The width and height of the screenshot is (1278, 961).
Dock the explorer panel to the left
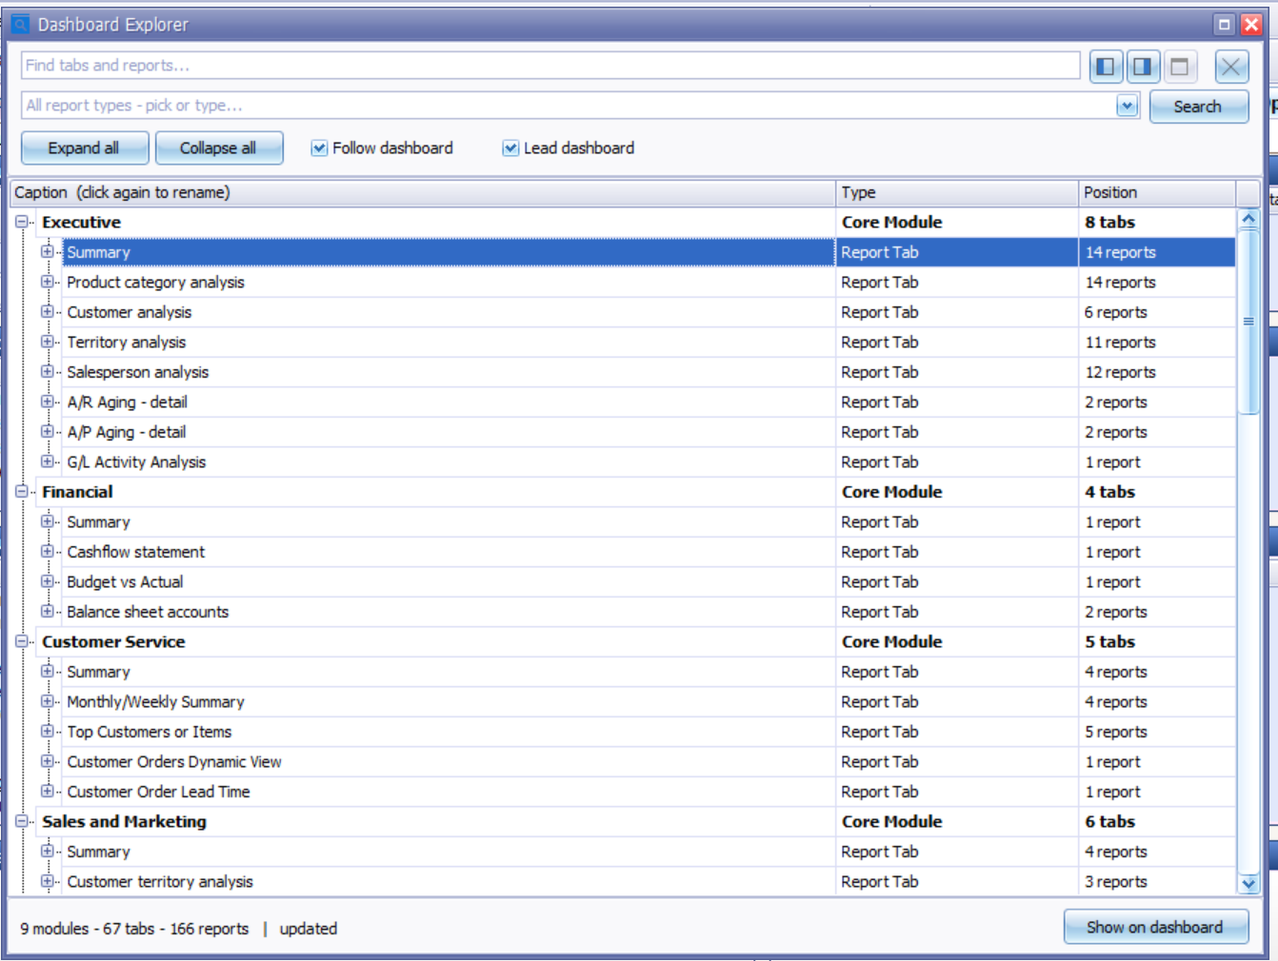[1106, 66]
